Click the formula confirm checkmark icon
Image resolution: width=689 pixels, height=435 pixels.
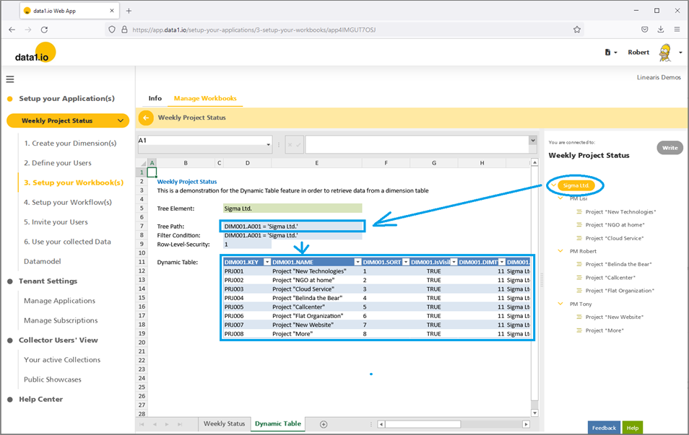(298, 144)
